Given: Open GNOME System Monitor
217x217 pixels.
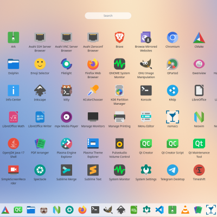Looking at the screenshot, I should 119,64.
